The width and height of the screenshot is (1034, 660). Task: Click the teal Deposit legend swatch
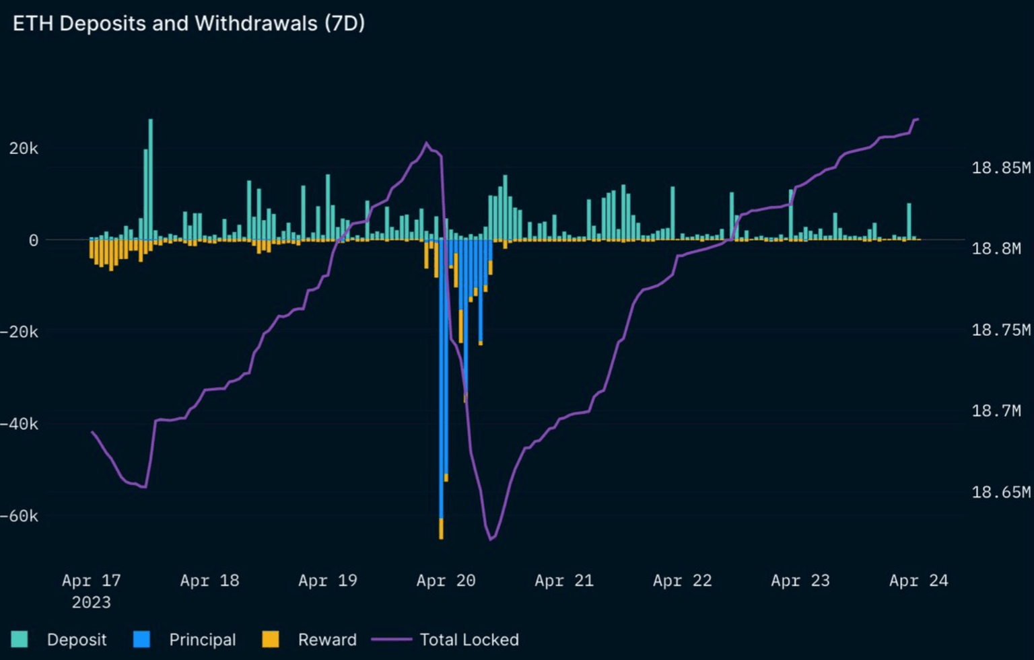(20, 640)
